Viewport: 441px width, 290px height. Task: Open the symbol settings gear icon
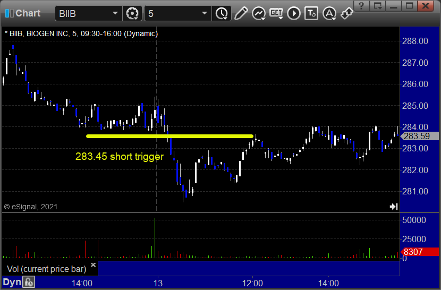coord(132,13)
